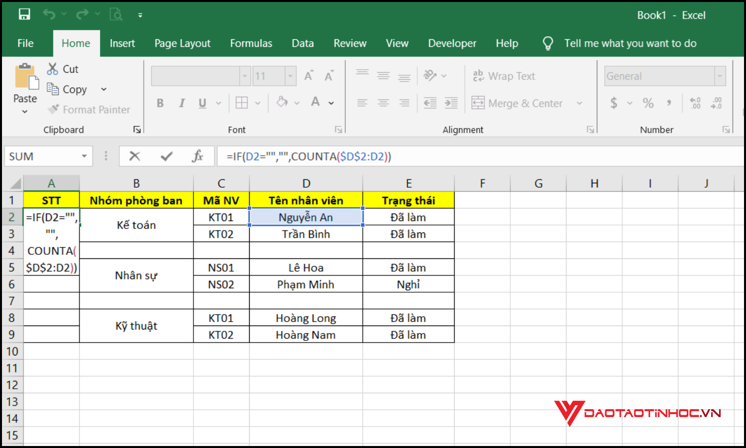Viewport: 746px width, 448px height.
Task: Expand the Merge & Center dropdown arrow
Action: point(579,103)
